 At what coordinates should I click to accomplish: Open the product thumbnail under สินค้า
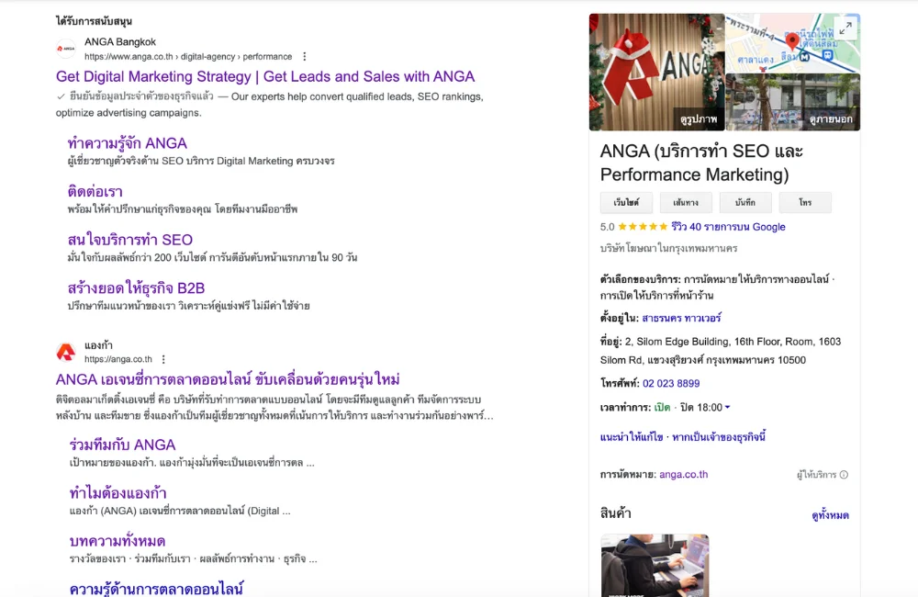point(655,566)
